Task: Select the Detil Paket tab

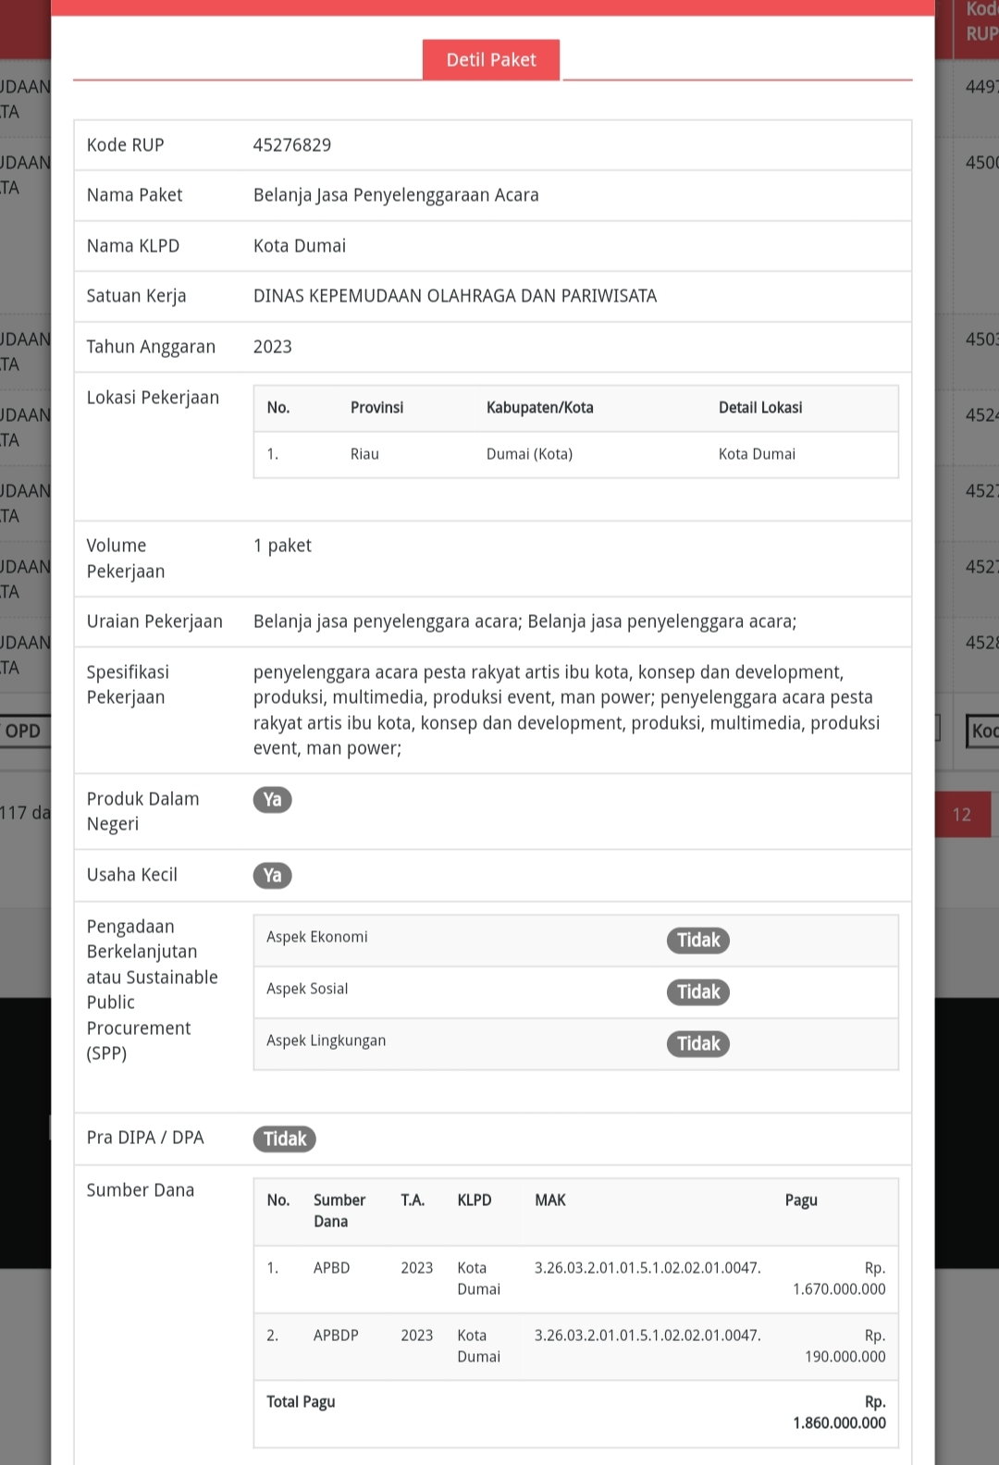Action: point(491,60)
